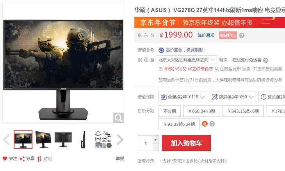This screenshot has height=171, width=285.
Task: Choose the ¥93.33起×24期 installment plan
Action: pyautogui.click(x=179, y=124)
